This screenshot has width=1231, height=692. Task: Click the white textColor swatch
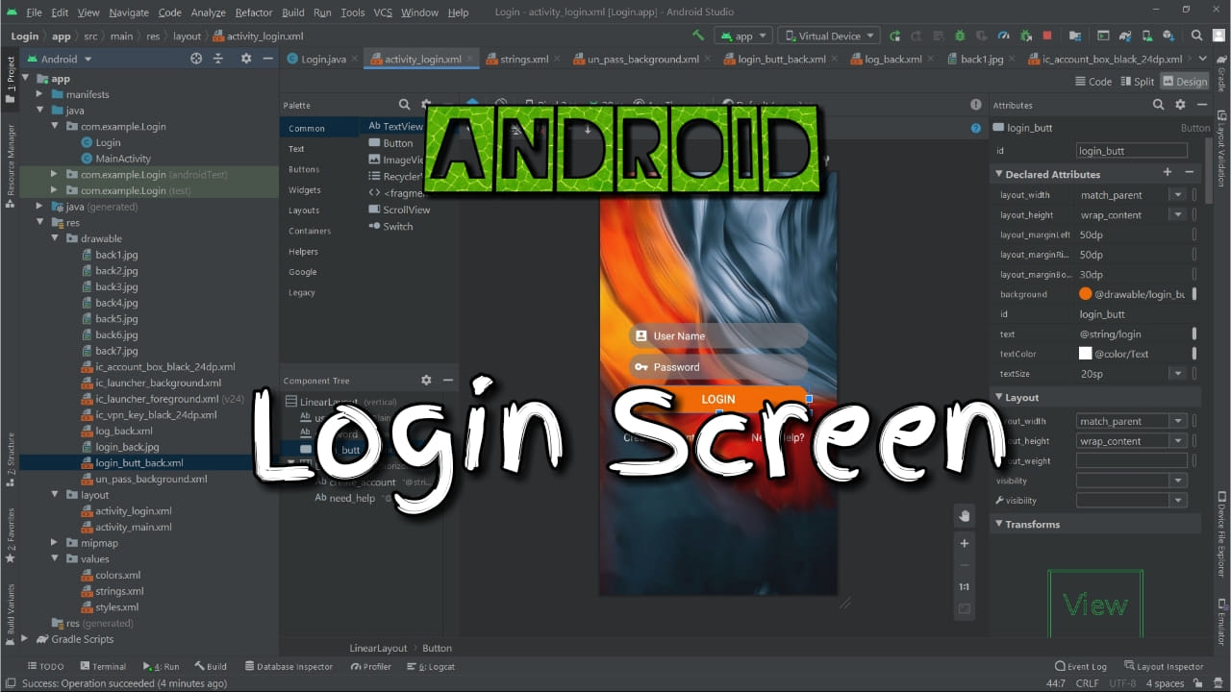click(1085, 354)
